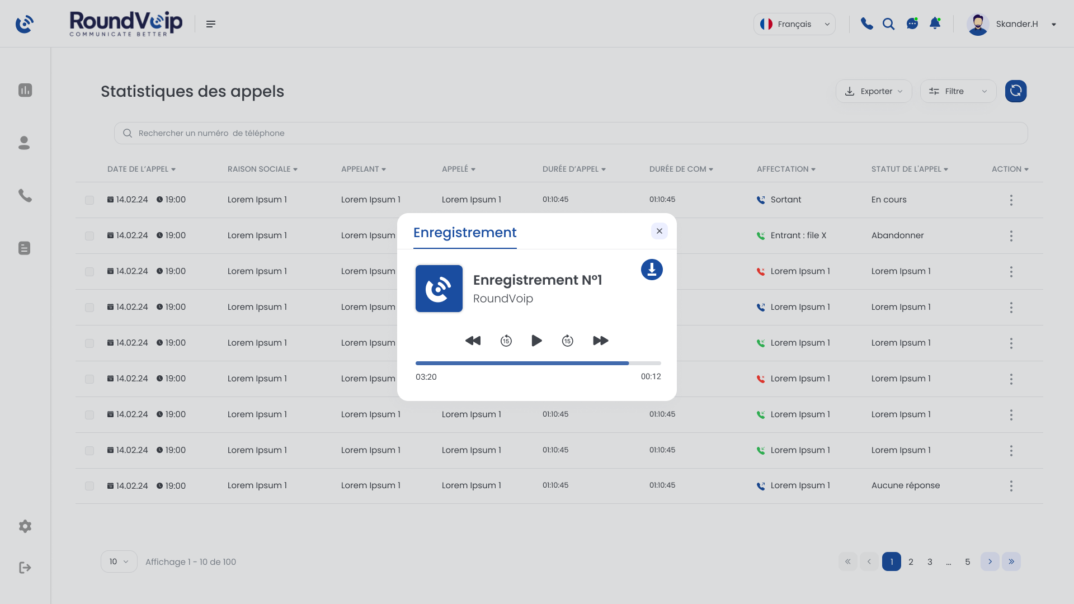1074x604 pixels.
Task: Open action menu for the Abandonner row
Action: [x=1011, y=236]
